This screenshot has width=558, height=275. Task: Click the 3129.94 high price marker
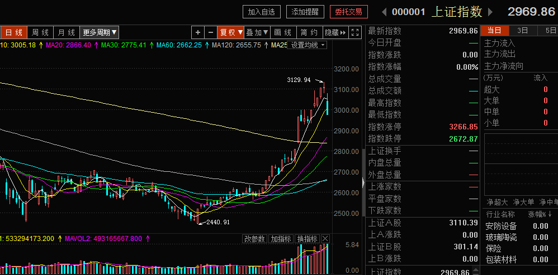tap(299, 80)
